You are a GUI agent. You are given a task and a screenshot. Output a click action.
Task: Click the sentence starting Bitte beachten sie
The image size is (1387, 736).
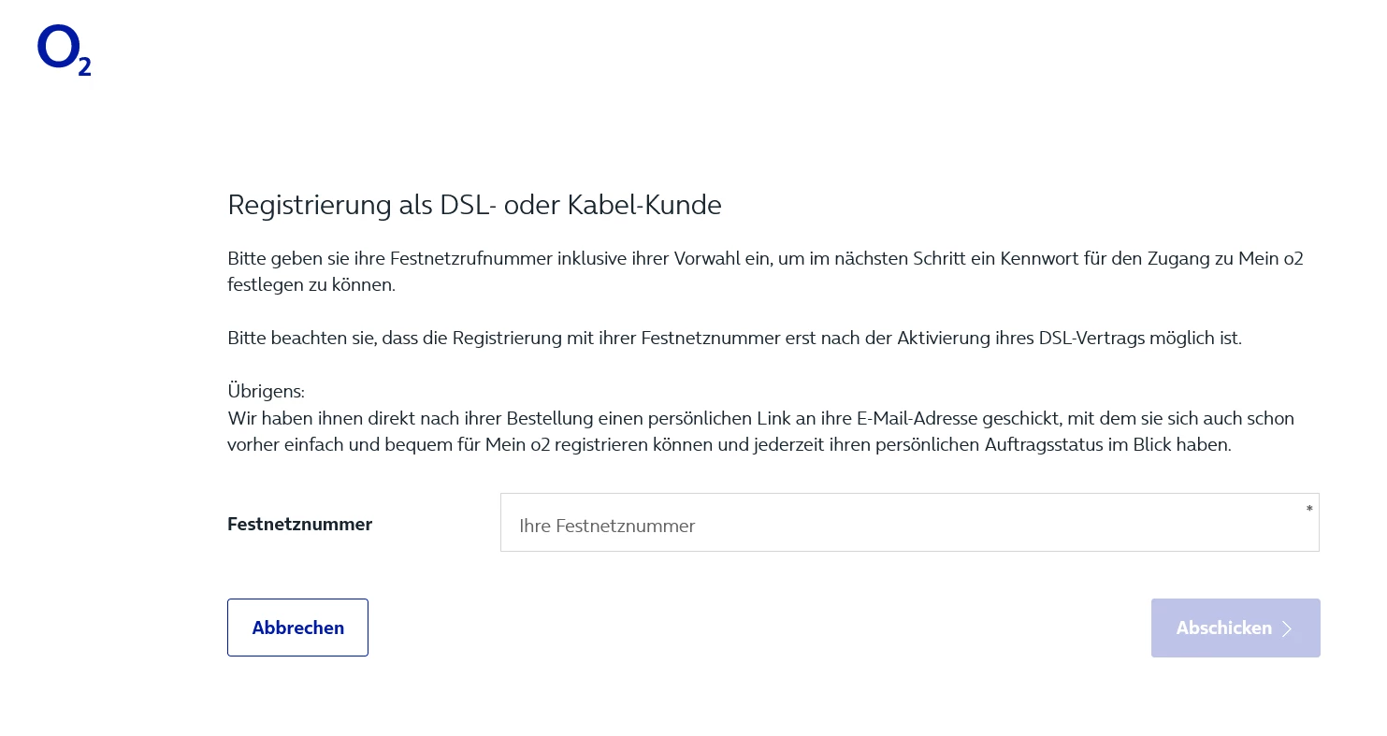pos(734,338)
